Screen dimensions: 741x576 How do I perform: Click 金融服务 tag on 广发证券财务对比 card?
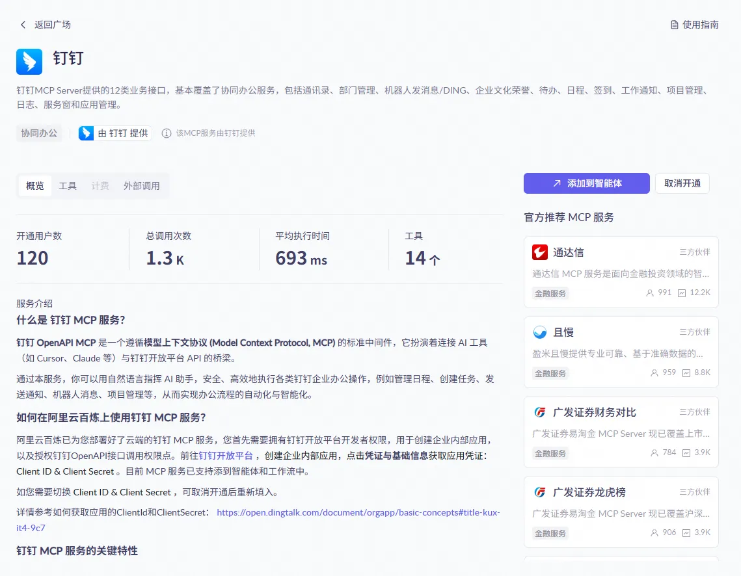pos(550,453)
